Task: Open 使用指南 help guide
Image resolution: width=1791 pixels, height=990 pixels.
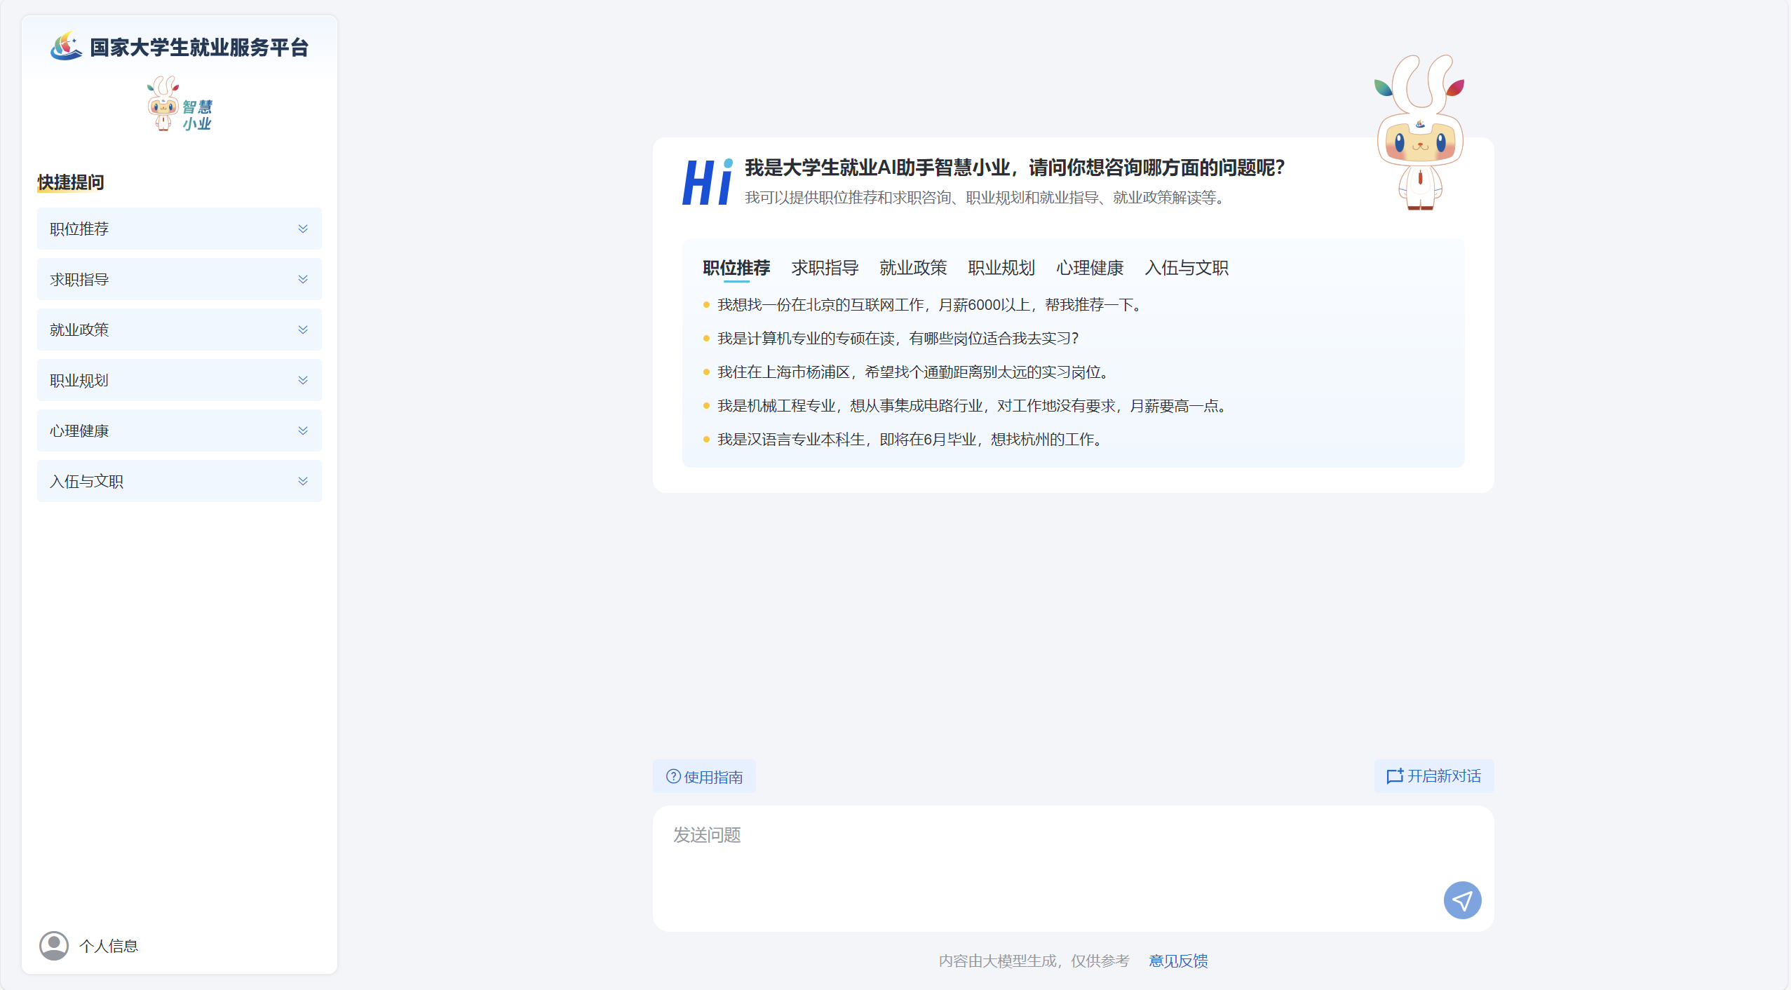Action: (x=704, y=777)
